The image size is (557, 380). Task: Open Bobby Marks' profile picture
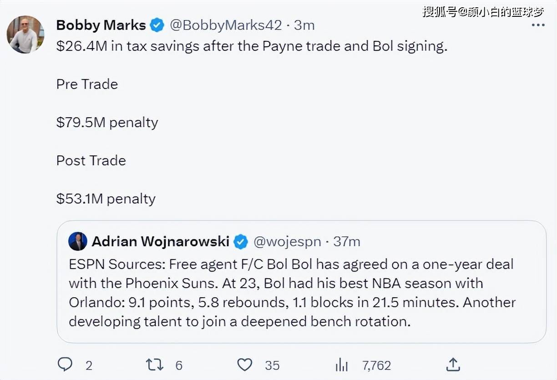tap(25, 35)
